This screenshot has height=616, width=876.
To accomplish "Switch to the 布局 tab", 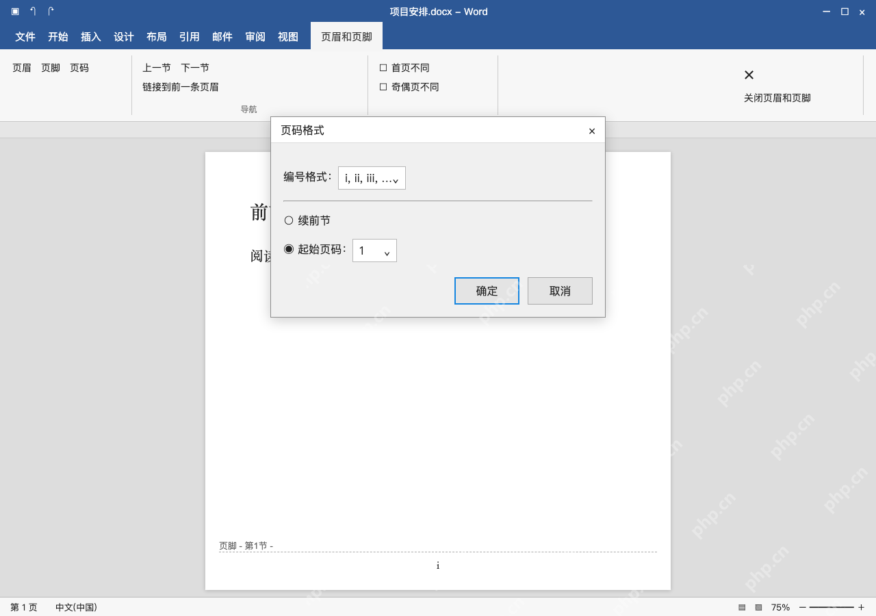I will pos(157,37).
